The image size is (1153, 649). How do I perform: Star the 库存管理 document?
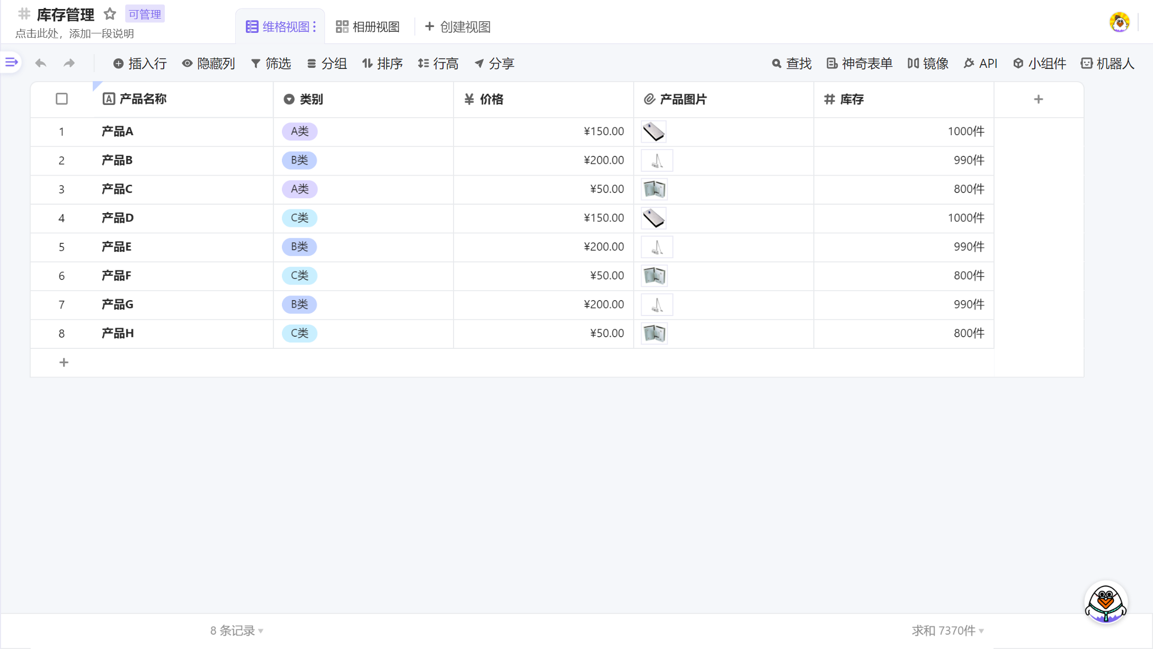(110, 14)
